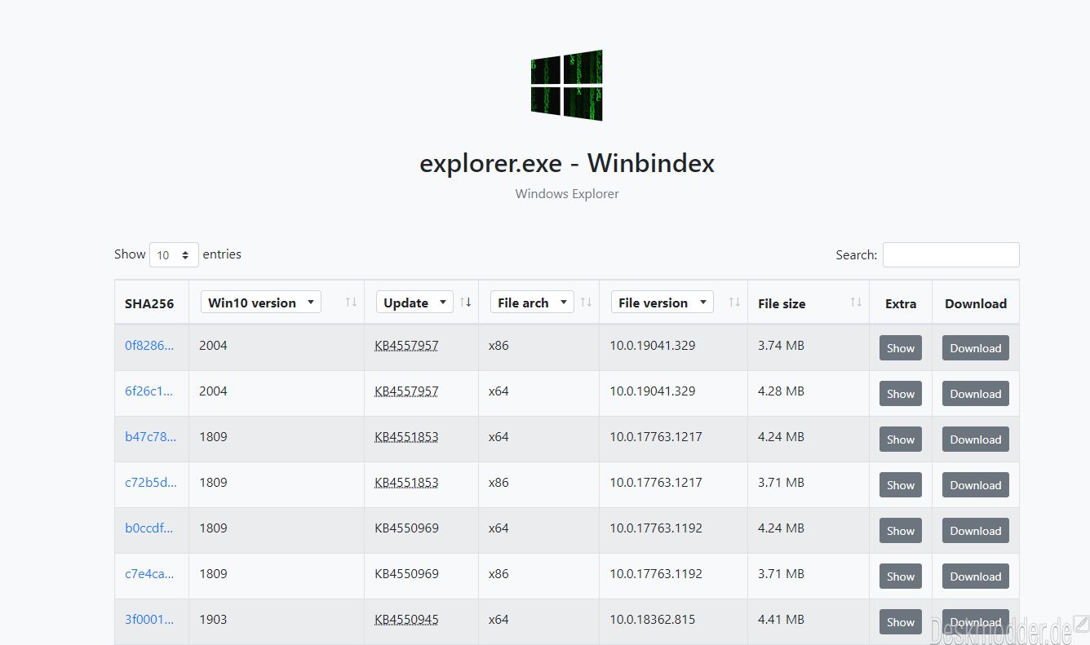Screen dimensions: 1090x645
Task: Click the 1903 version cell
Action: [213, 619]
